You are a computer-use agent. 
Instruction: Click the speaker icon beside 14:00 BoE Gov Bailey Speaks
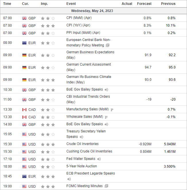(x=106, y=124)
